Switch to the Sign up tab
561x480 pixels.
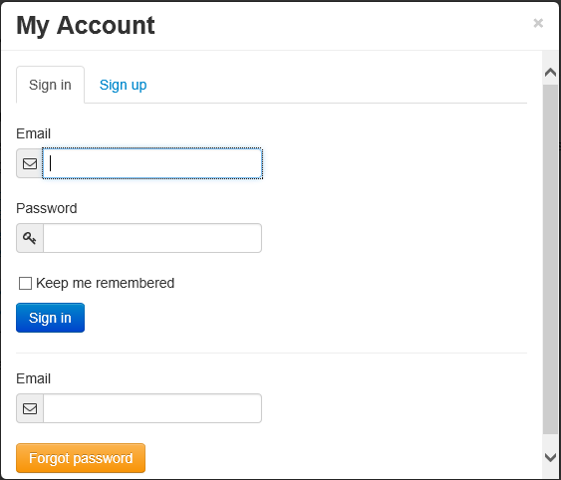click(x=123, y=85)
